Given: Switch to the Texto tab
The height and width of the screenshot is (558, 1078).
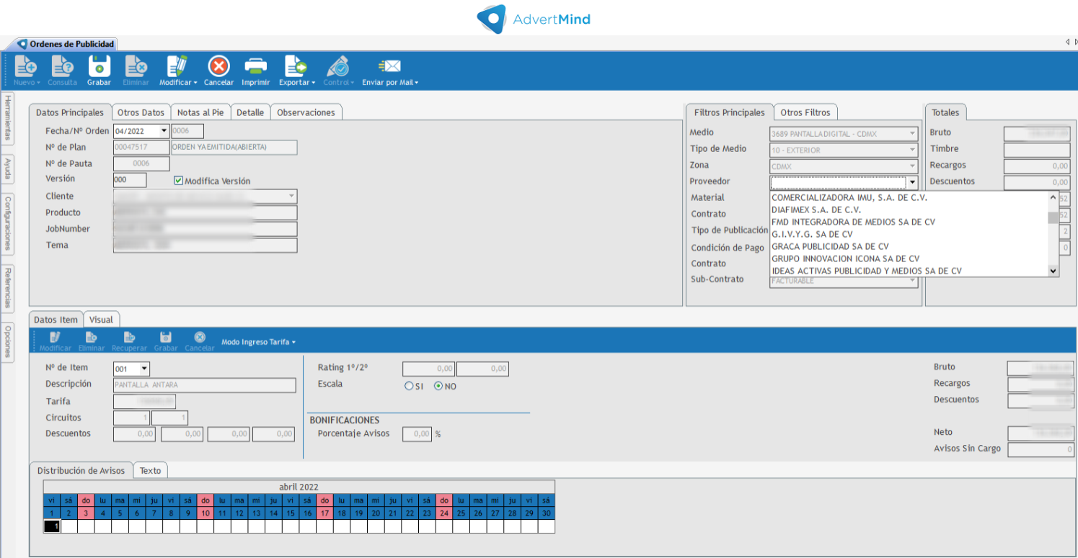Looking at the screenshot, I should pyautogui.click(x=150, y=470).
